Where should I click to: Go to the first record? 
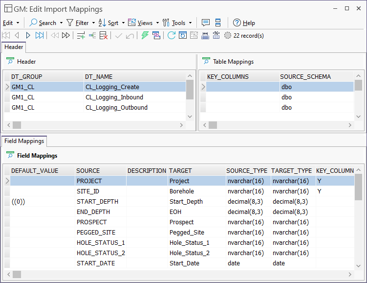click(6, 35)
